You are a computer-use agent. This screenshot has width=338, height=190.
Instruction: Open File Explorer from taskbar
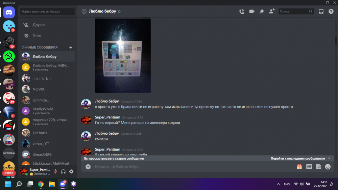pyautogui.click(x=51, y=184)
